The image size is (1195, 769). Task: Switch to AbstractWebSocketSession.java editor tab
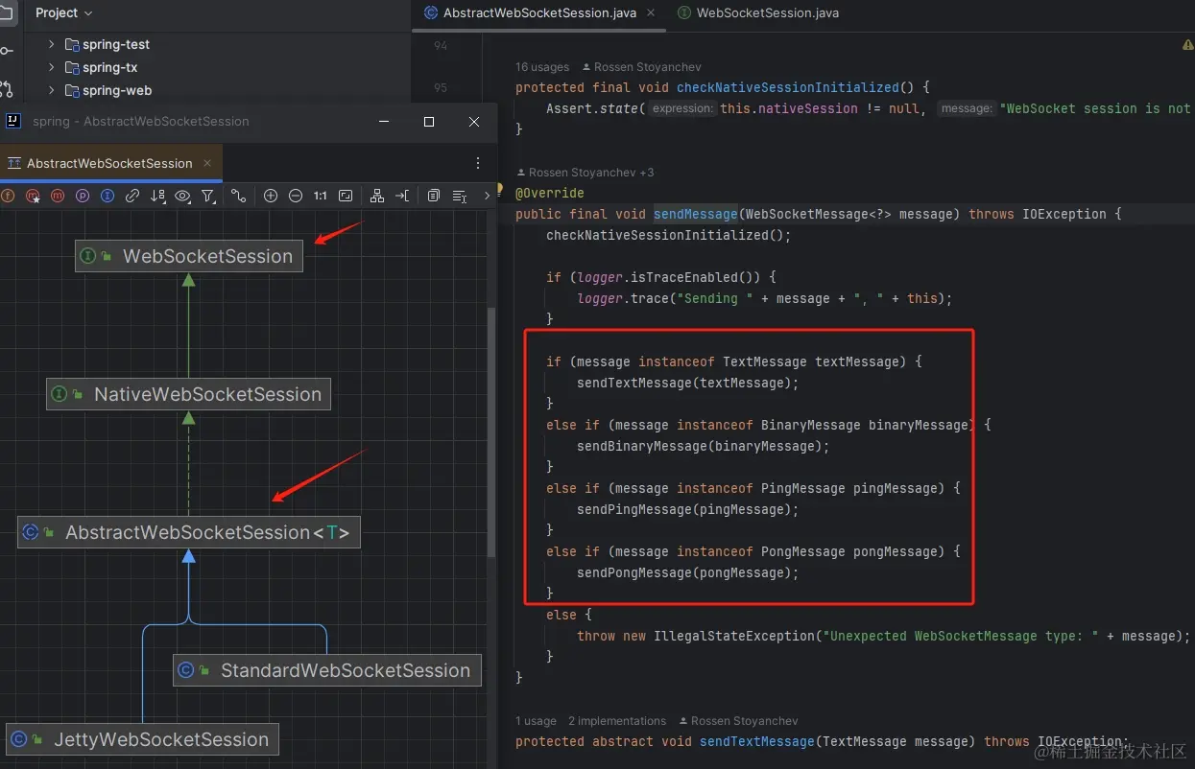[x=539, y=13]
